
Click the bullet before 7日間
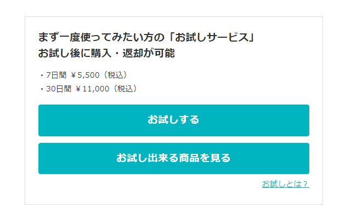(42, 75)
